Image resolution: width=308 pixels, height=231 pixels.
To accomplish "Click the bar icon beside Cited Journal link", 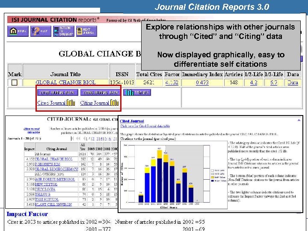I will click(x=71, y=103).
